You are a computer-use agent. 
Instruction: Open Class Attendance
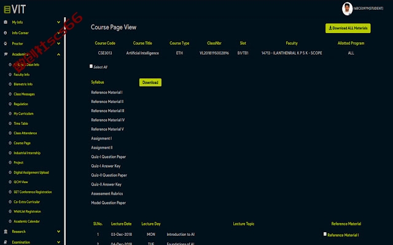(25, 134)
